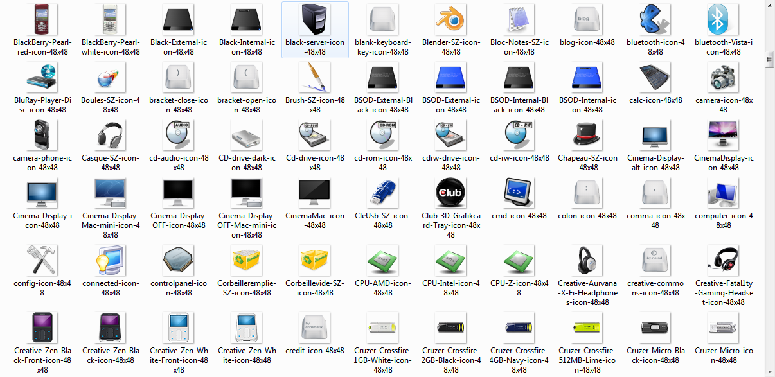Viewport: 775px width, 377px height.
Task: Select the Blender-SZ application icon
Action: pyautogui.click(x=451, y=19)
